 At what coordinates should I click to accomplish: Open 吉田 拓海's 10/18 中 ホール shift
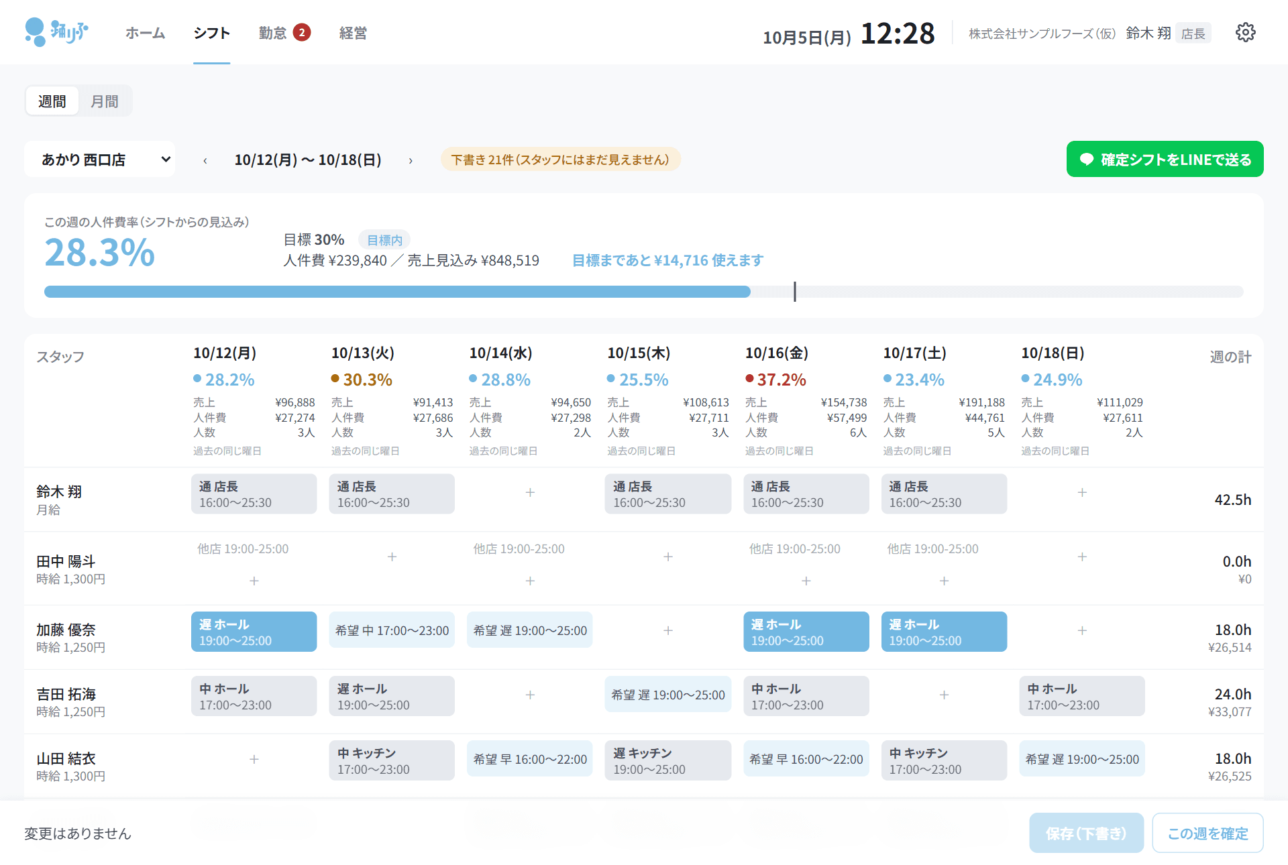[x=1082, y=696]
